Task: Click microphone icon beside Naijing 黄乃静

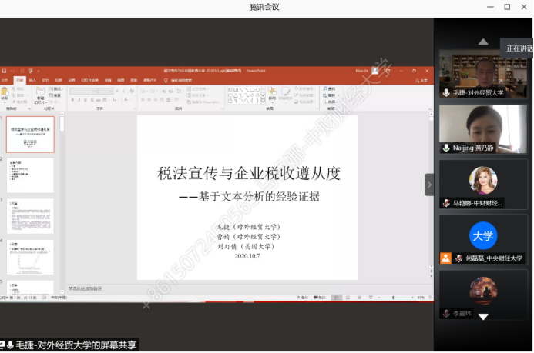Action: coord(446,148)
